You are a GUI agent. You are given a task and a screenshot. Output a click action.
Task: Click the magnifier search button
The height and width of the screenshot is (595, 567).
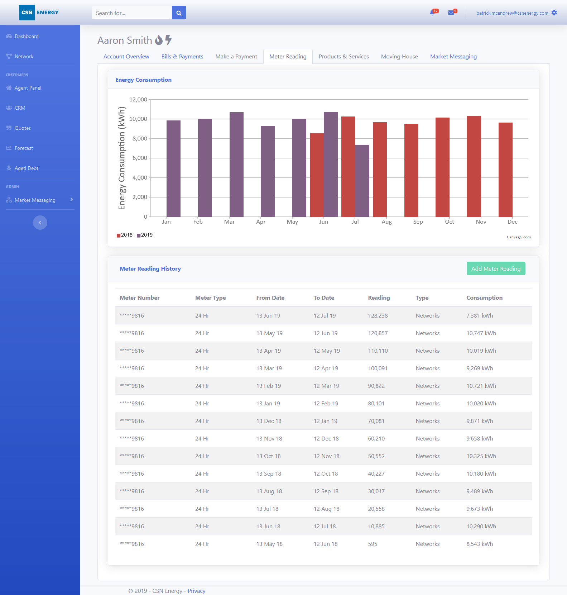179,13
